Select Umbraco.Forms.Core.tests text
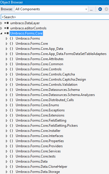The width and height of the screenshot is (109, 174). 36,156
